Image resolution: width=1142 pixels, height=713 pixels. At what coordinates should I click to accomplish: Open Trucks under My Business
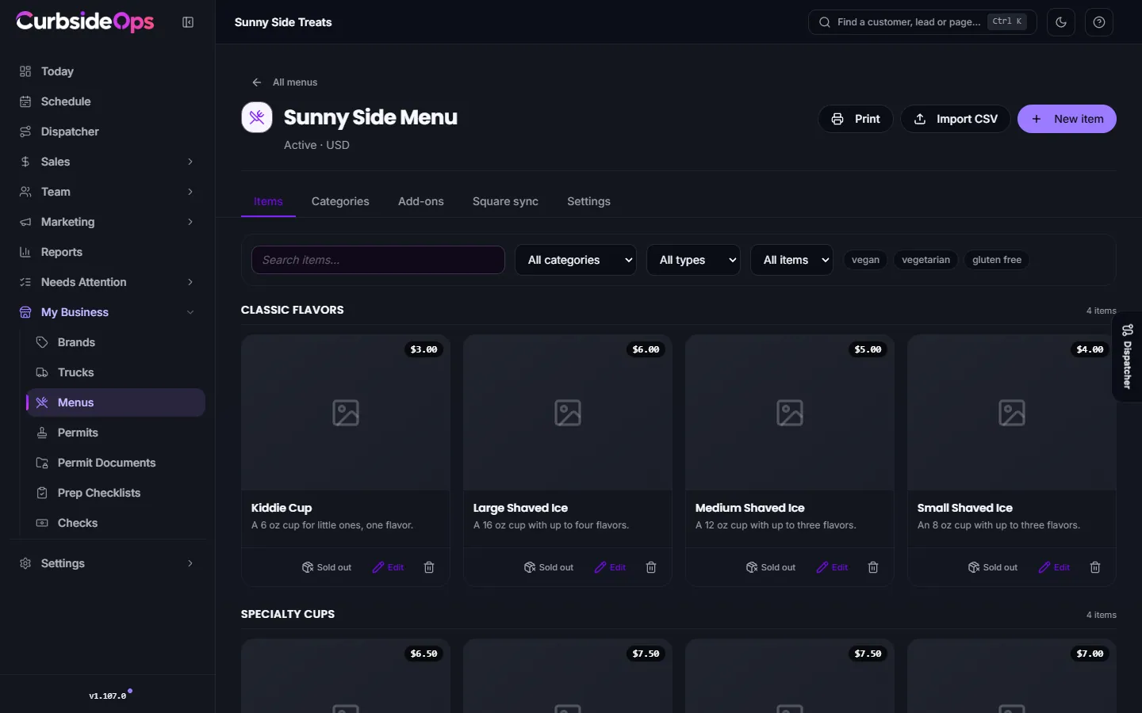(x=116, y=372)
